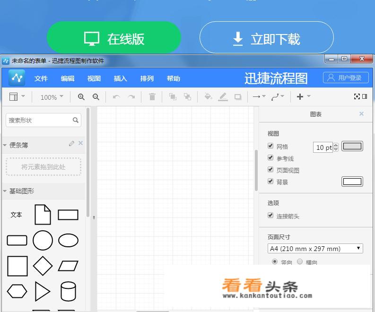This screenshot has height=312, width=375.
Task: Select the 竖向 portrait radio button
Action: coord(275,261)
